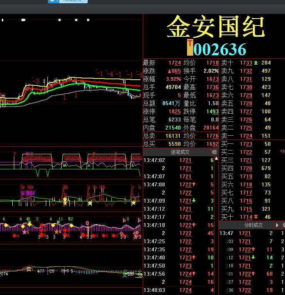The height and width of the screenshot is (295, 285).
Task: Click the 内盘 value 21540
Action: 173,128
